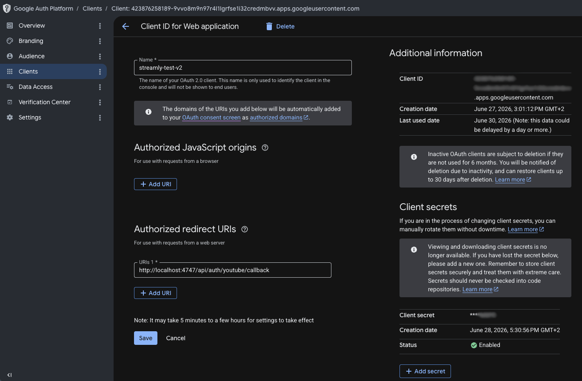Open Overview in the sidebar
This screenshot has width=582, height=381.
click(x=31, y=26)
